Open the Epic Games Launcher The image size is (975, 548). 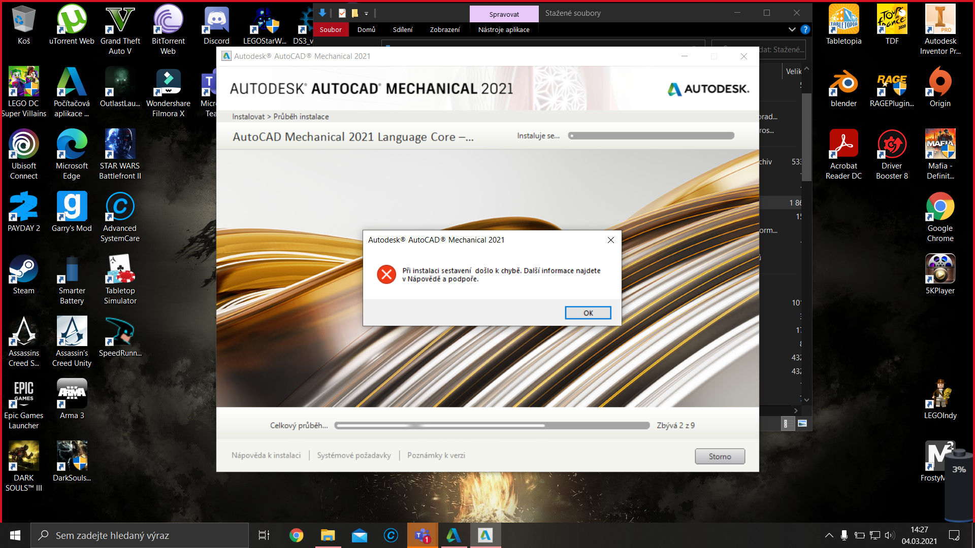23,393
